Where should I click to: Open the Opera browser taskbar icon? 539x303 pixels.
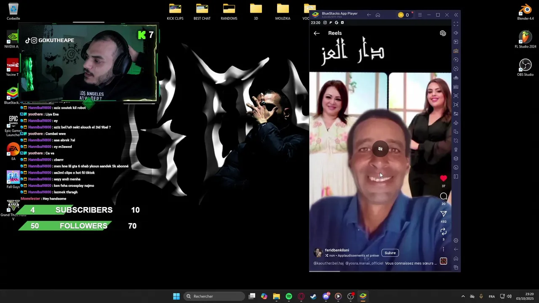coord(301,296)
